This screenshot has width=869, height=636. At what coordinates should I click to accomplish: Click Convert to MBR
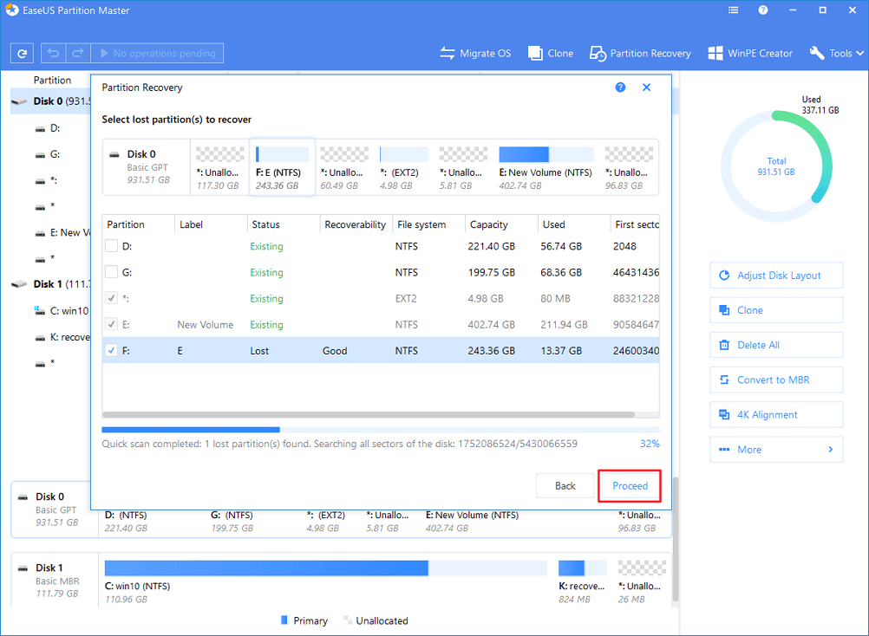(776, 380)
